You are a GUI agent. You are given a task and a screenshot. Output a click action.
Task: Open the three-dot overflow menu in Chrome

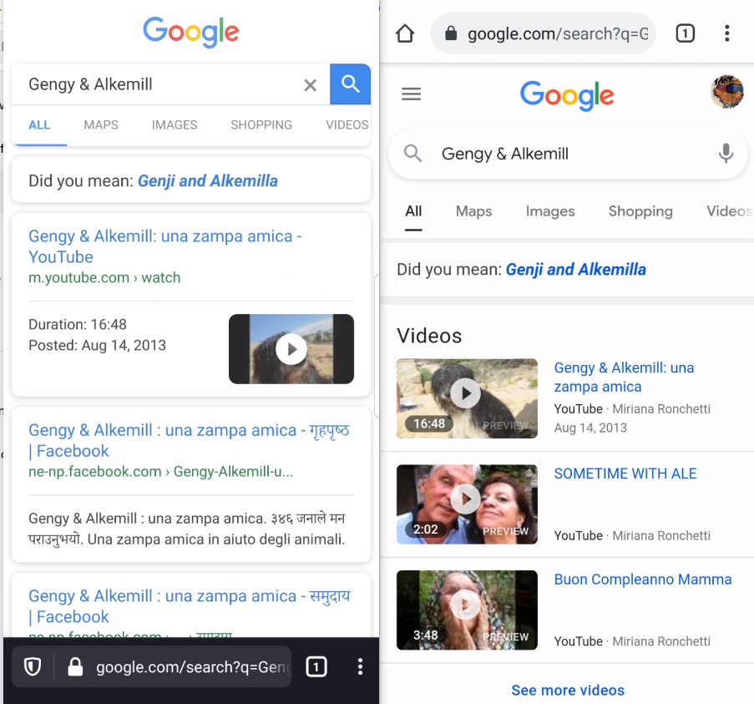tap(727, 33)
